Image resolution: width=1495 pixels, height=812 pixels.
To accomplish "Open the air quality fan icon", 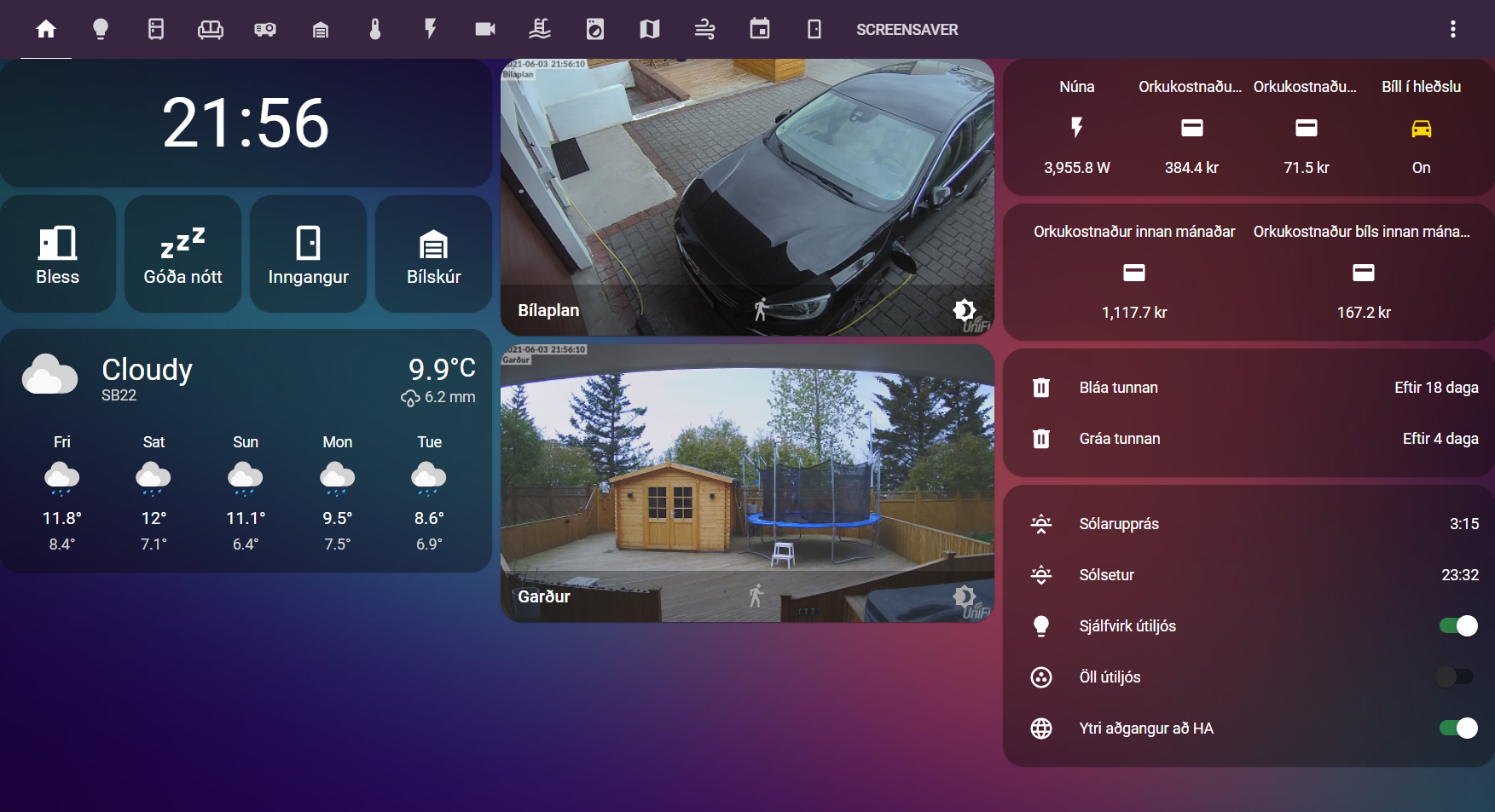I will [x=704, y=29].
